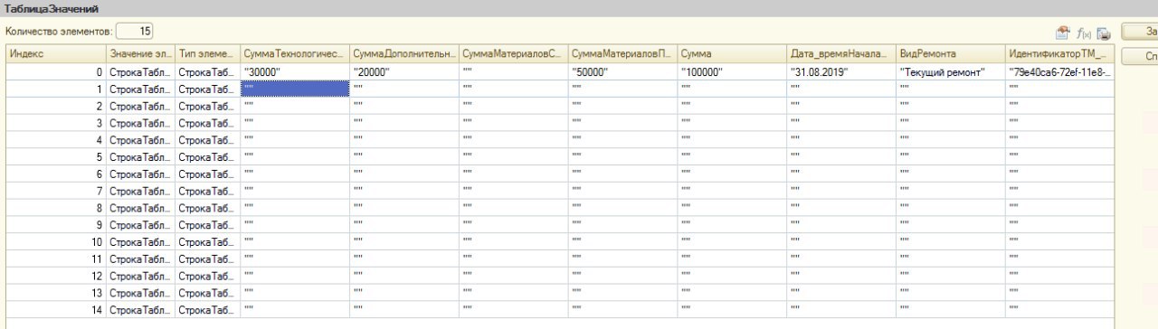Click the element count field showing 15
This screenshot has height=329, width=1158.
tap(135, 31)
